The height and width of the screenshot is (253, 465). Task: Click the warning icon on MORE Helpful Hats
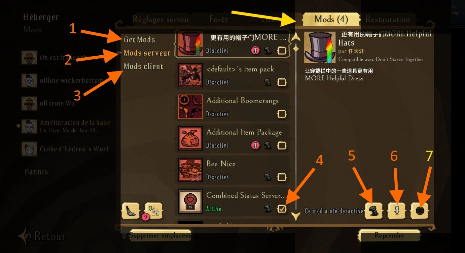255,50
